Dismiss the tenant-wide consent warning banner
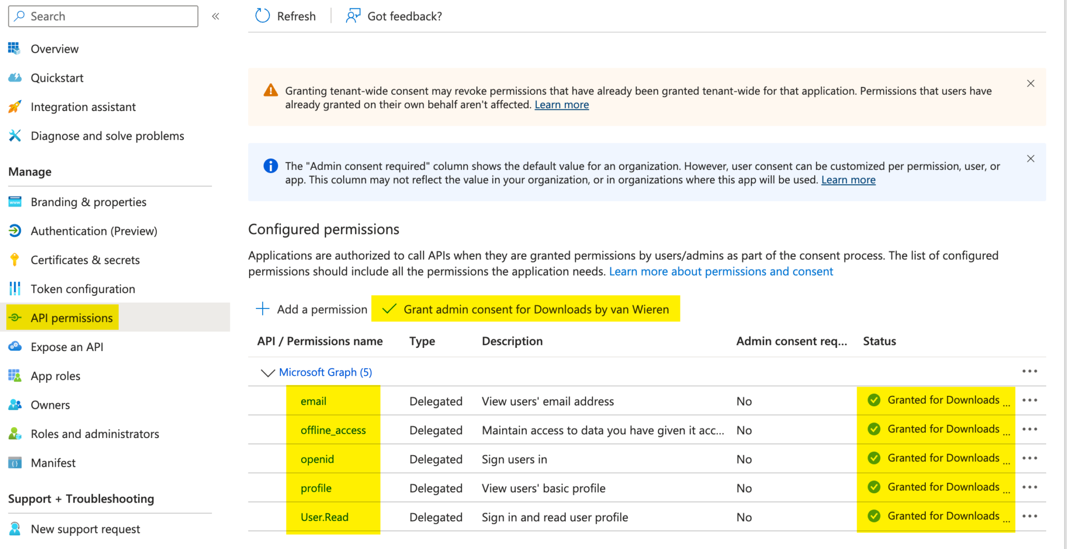The image size is (1067, 549). pos(1031,83)
